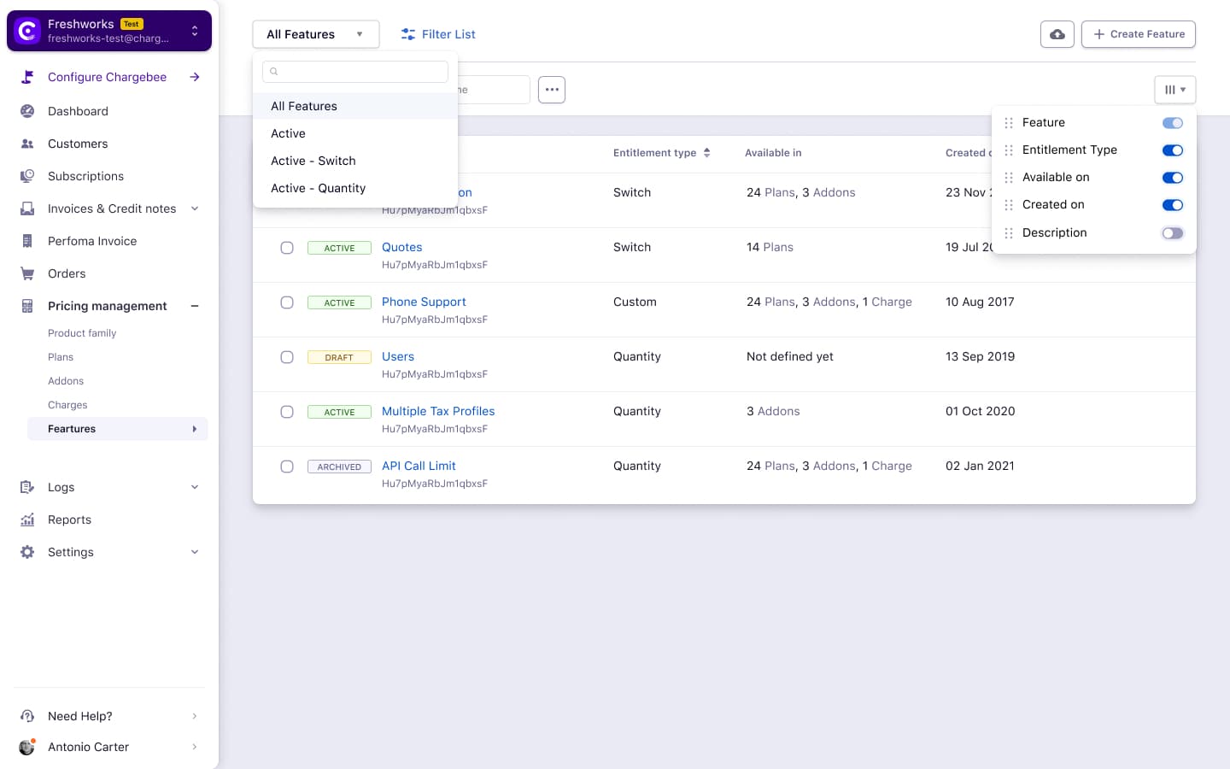Screen dimensions: 1230x769
Task: Select the Customers icon in sidebar
Action: [27, 144]
